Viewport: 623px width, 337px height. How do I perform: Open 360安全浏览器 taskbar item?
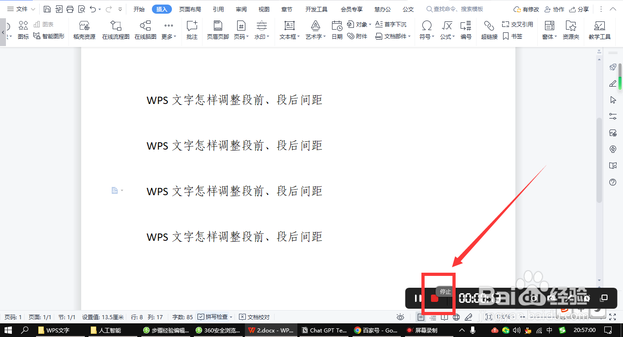pos(218,330)
